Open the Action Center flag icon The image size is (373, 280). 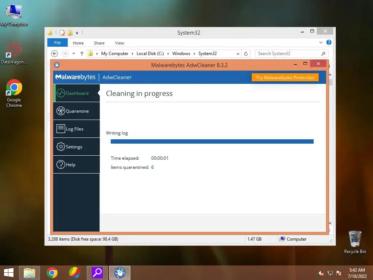point(338,273)
